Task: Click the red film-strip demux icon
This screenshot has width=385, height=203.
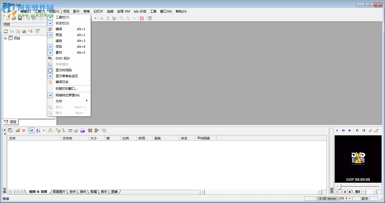Action: [x=90, y=131]
